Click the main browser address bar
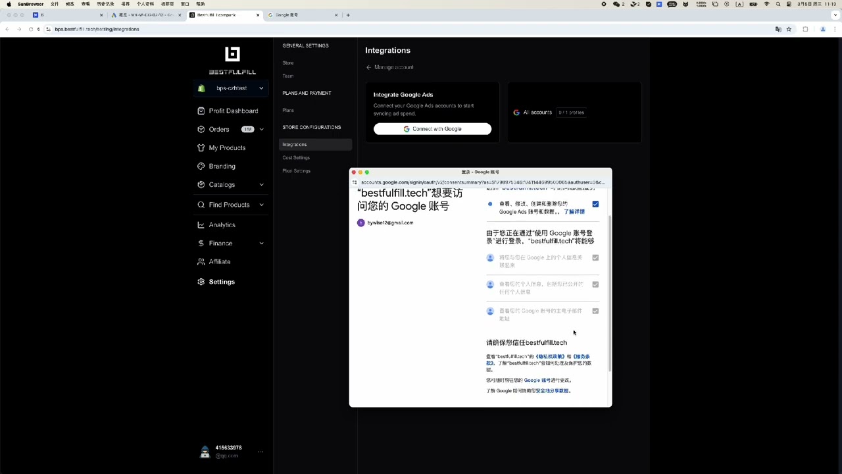Image resolution: width=842 pixels, height=474 pixels. point(408,29)
